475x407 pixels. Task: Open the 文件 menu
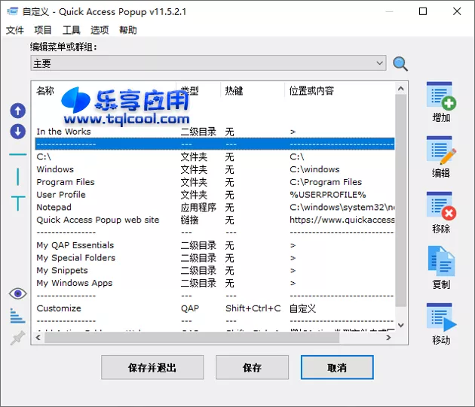[x=15, y=30]
